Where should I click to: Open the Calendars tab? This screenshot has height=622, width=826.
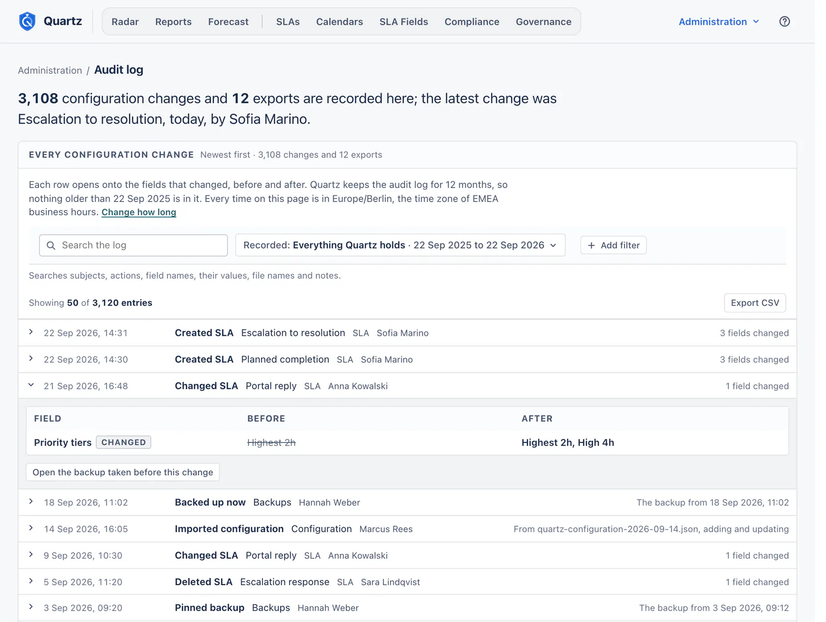[x=339, y=22]
